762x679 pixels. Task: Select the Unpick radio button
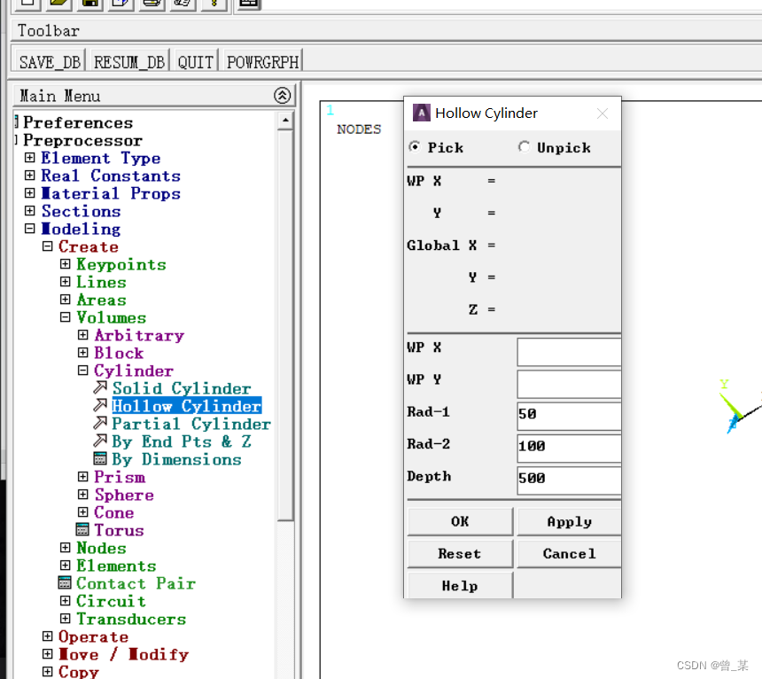524,147
